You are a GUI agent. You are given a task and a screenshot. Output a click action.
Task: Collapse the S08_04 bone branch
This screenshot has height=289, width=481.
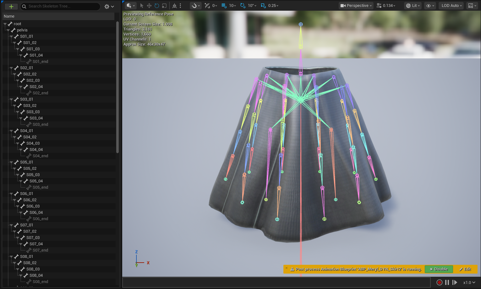click(x=21, y=275)
